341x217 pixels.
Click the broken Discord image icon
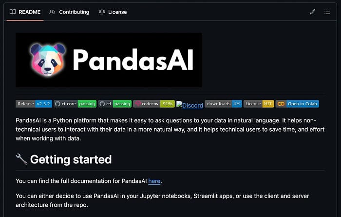(x=179, y=104)
